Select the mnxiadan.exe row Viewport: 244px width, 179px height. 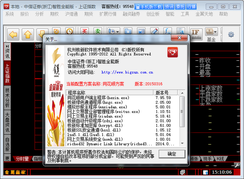point(122,107)
